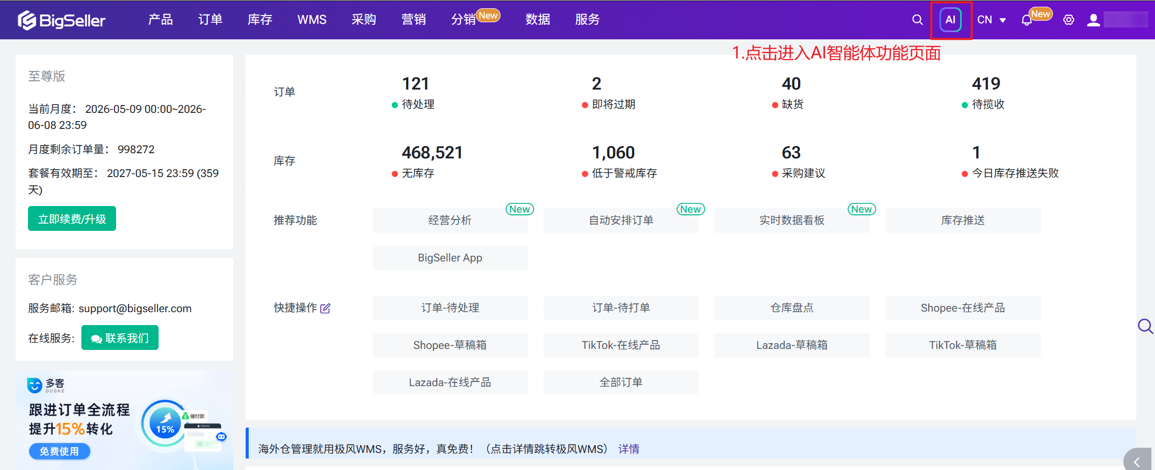The image size is (1155, 470).
Task: Open the 详情 link in the banner
Action: (x=629, y=449)
